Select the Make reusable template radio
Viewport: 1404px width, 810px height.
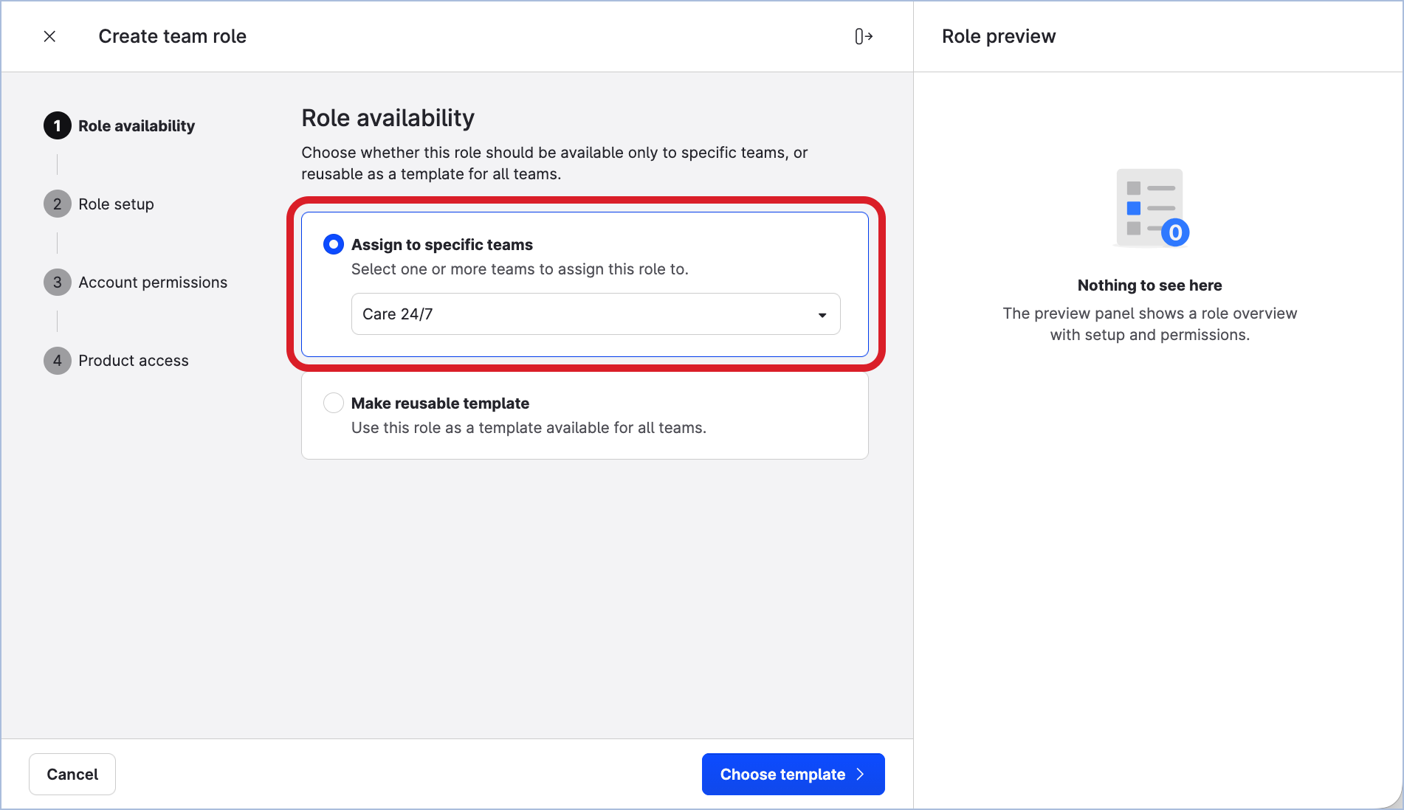[334, 403]
